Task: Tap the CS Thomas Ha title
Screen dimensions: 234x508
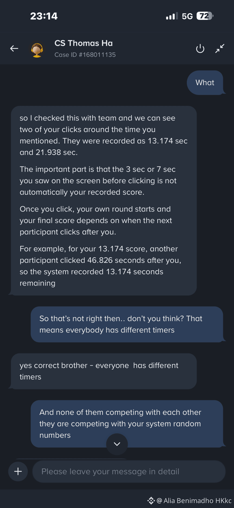Action: (x=84, y=43)
